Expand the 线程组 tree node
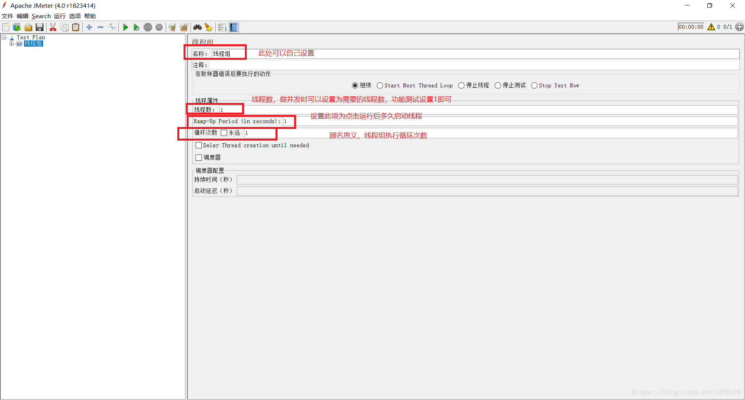 [x=11, y=43]
